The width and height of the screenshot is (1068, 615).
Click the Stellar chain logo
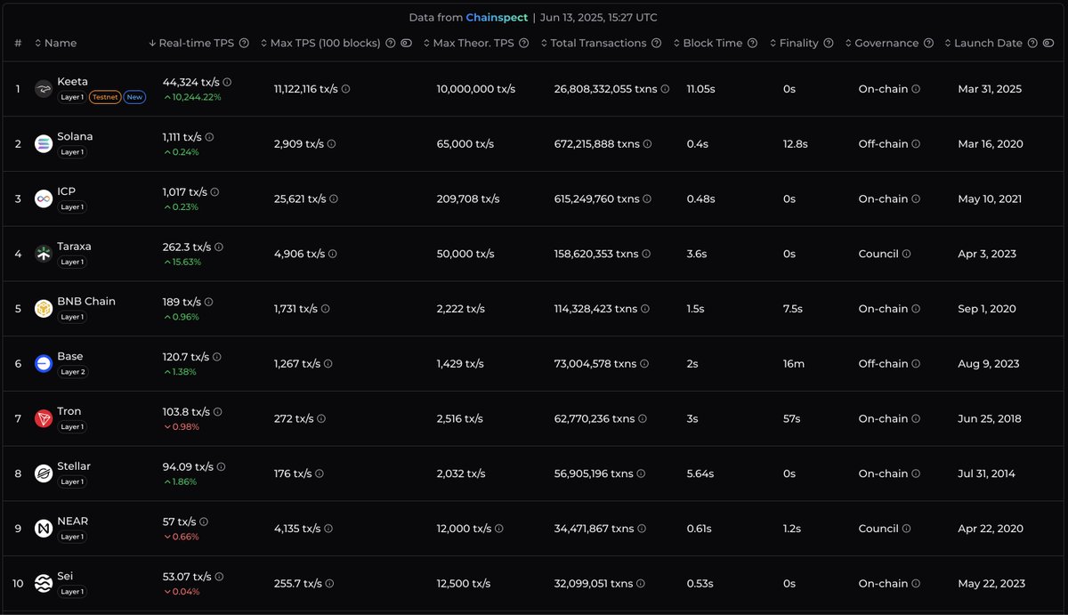(x=44, y=473)
